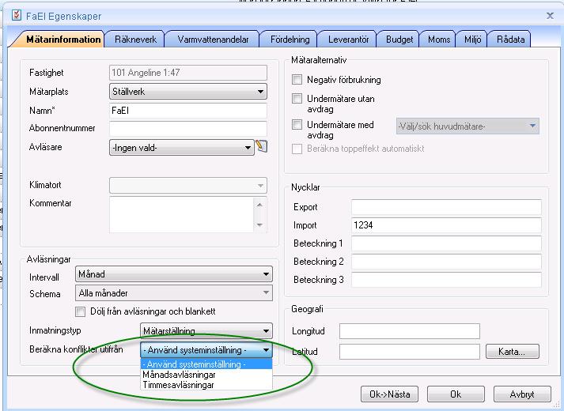This screenshot has height=411, width=564.
Task: Focus the Beteckning 2 field
Action: coord(446,262)
